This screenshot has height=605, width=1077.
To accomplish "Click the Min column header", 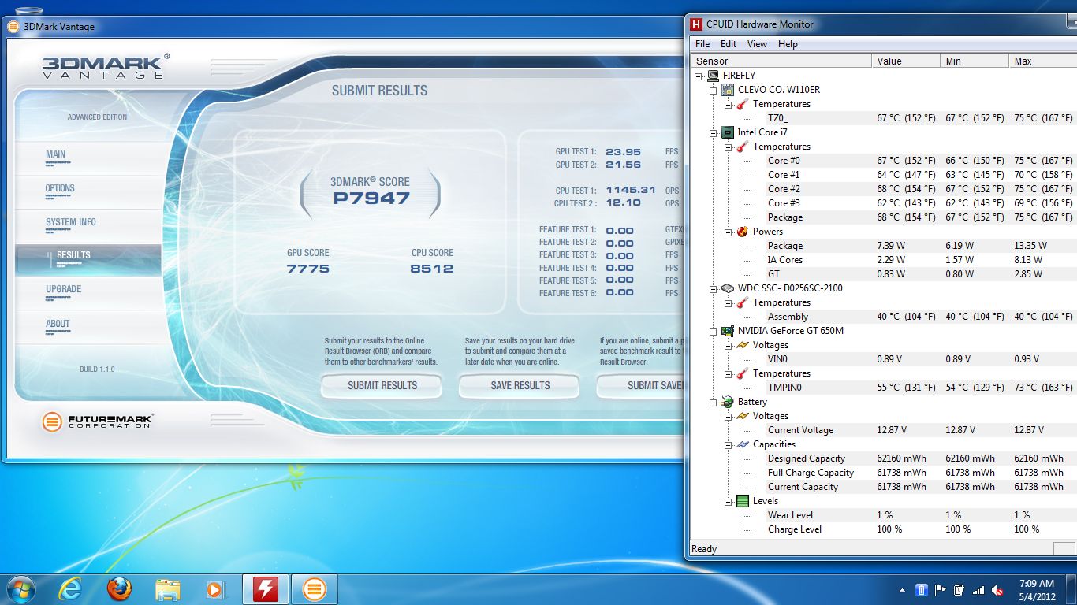I will tap(975, 61).
